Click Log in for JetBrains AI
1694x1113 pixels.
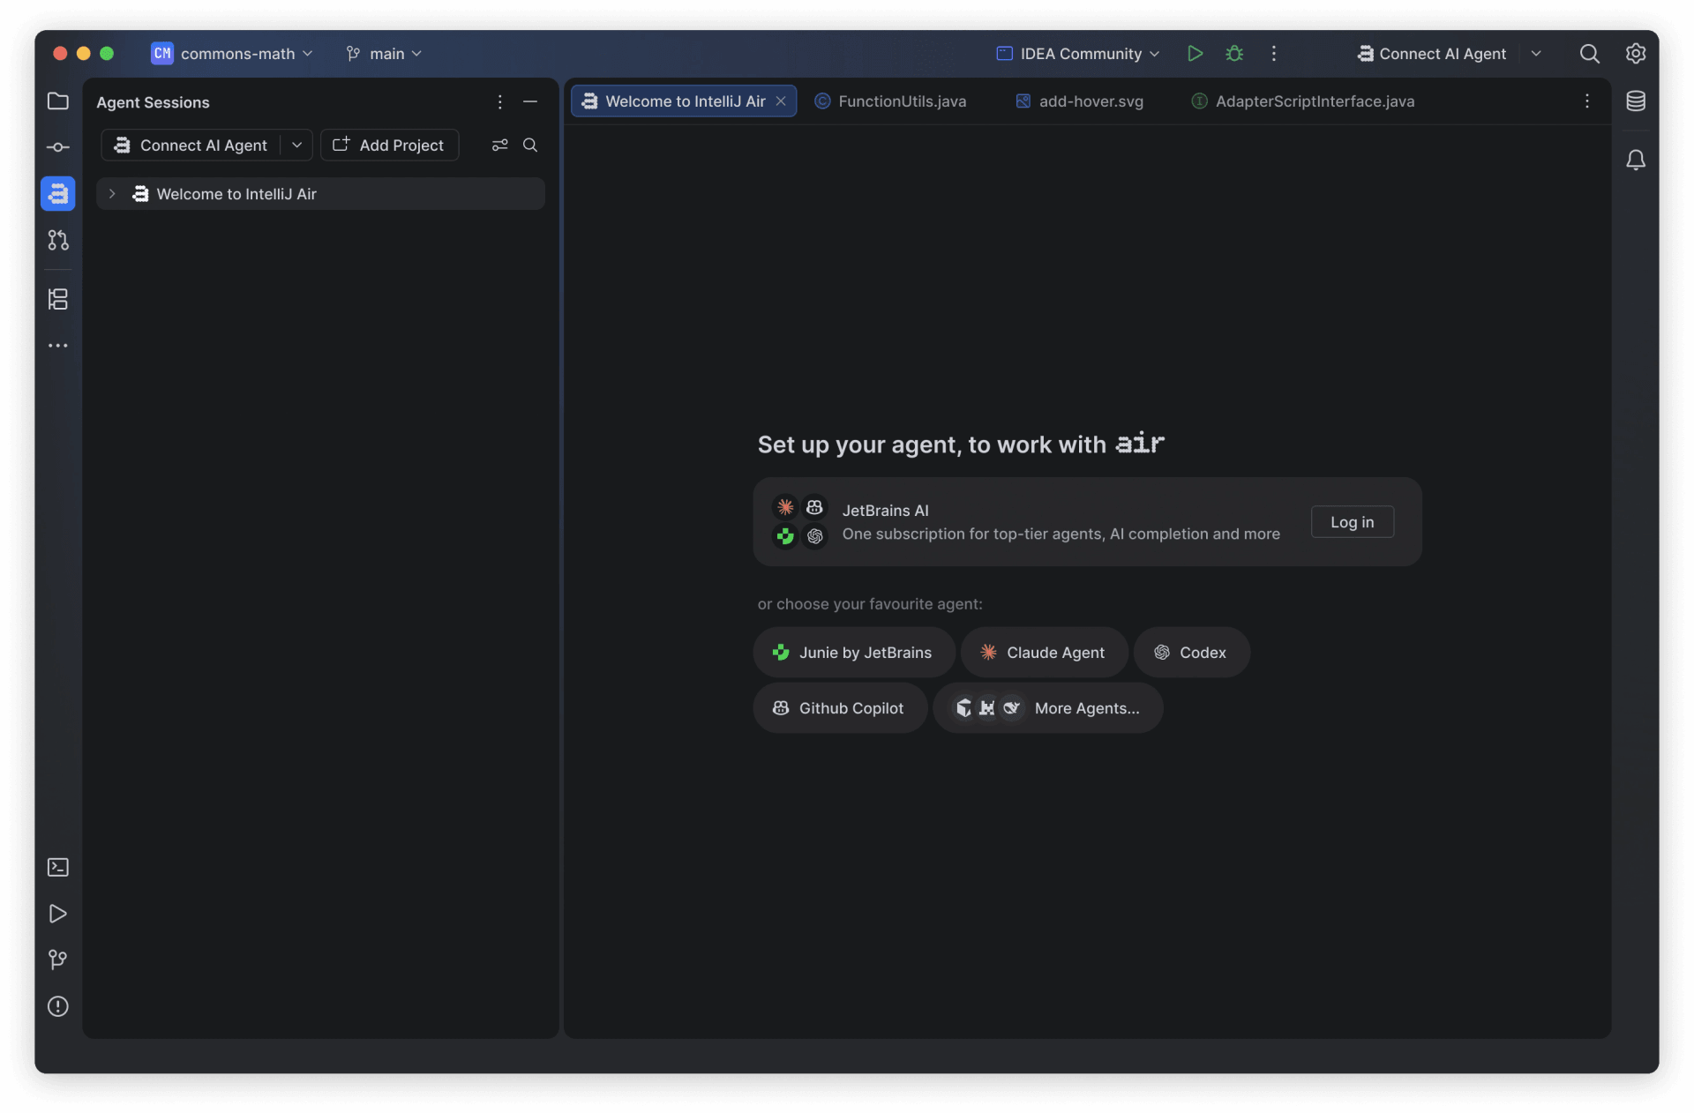click(x=1352, y=522)
